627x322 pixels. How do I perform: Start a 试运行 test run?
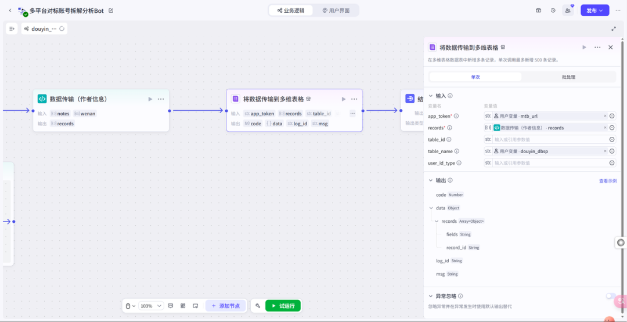(x=283, y=306)
